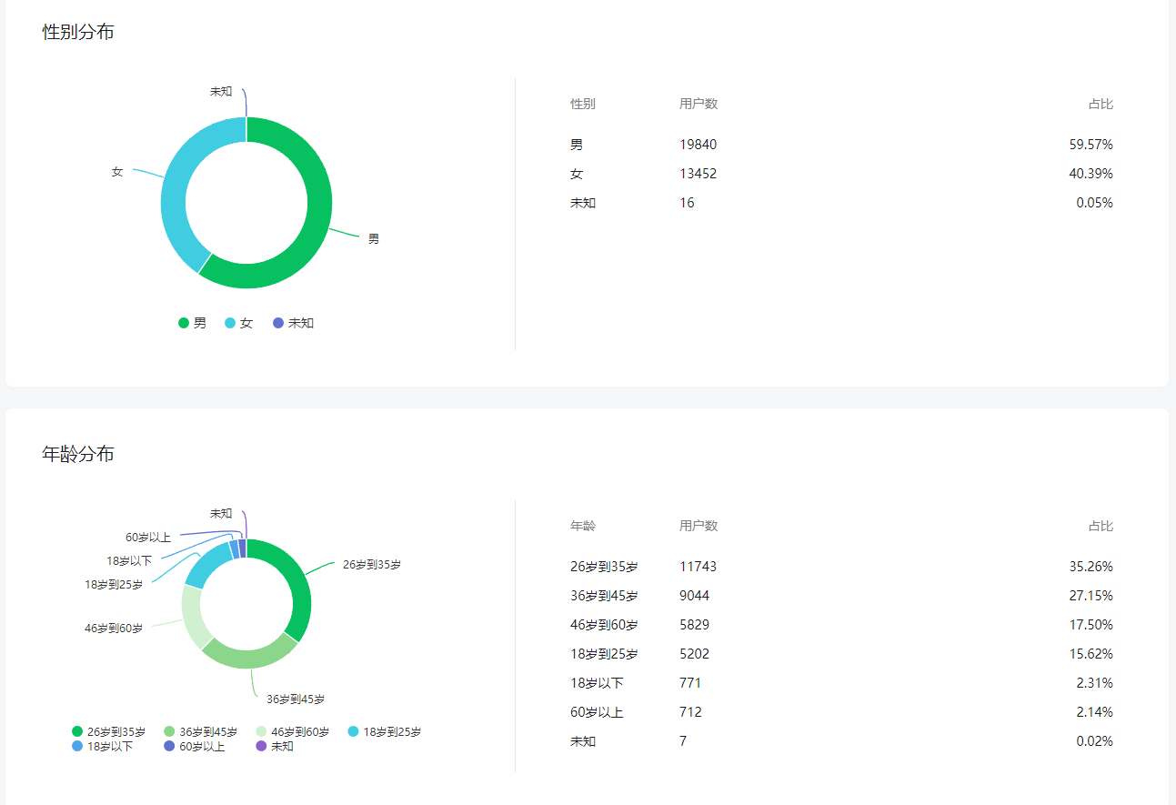The image size is (1176, 805).
Task: Select the user count 11743
Action: [x=698, y=567]
